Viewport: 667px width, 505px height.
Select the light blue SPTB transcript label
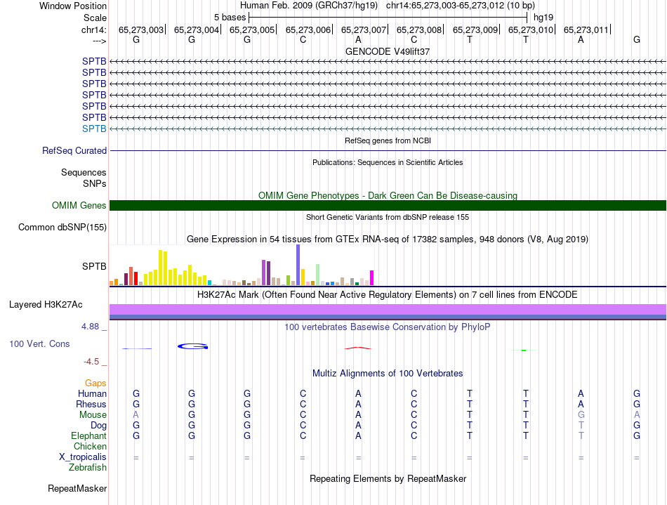(94, 129)
